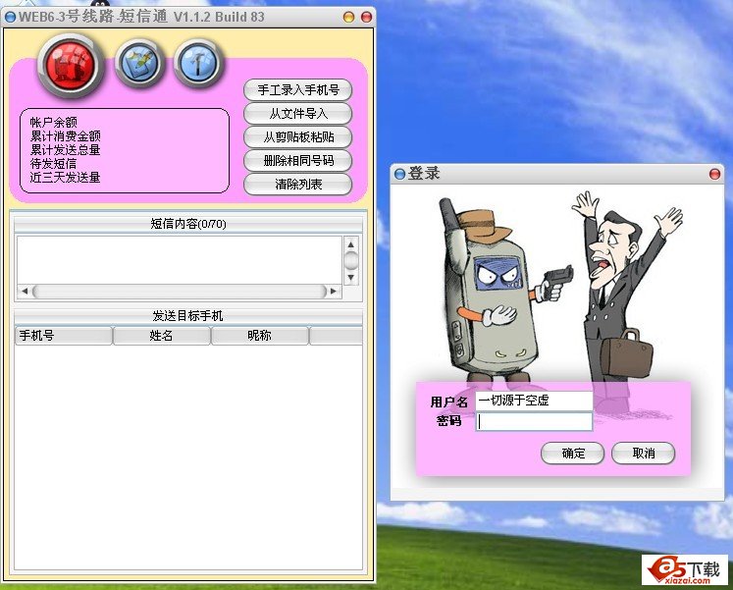
Task: Close the 短信通 main window
Action: (x=367, y=17)
